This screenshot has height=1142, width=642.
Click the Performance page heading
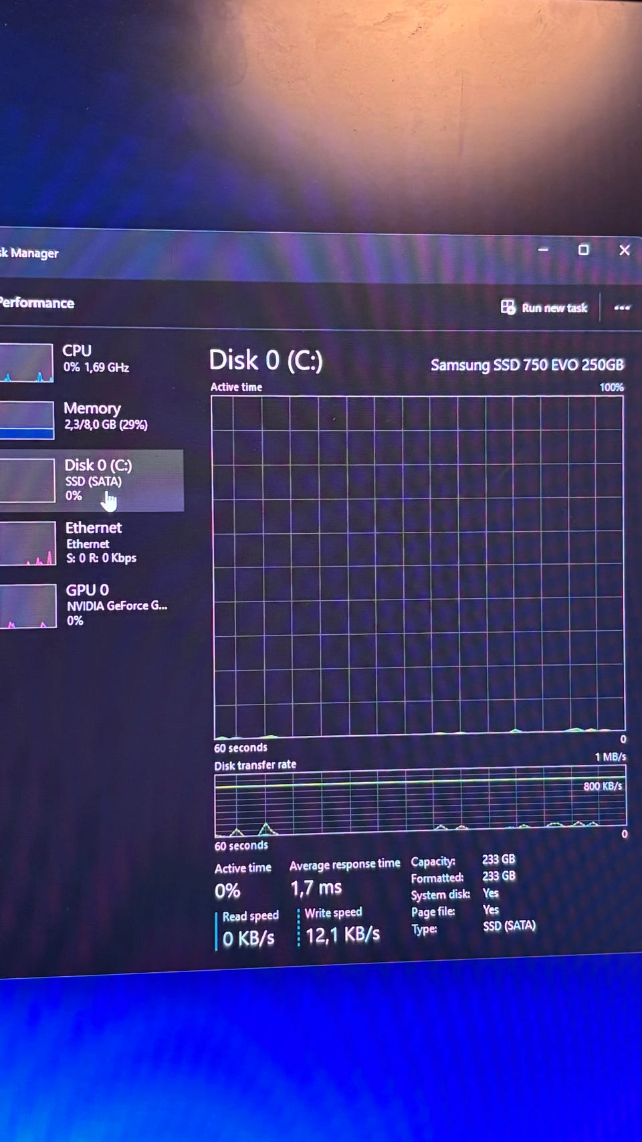pos(37,302)
